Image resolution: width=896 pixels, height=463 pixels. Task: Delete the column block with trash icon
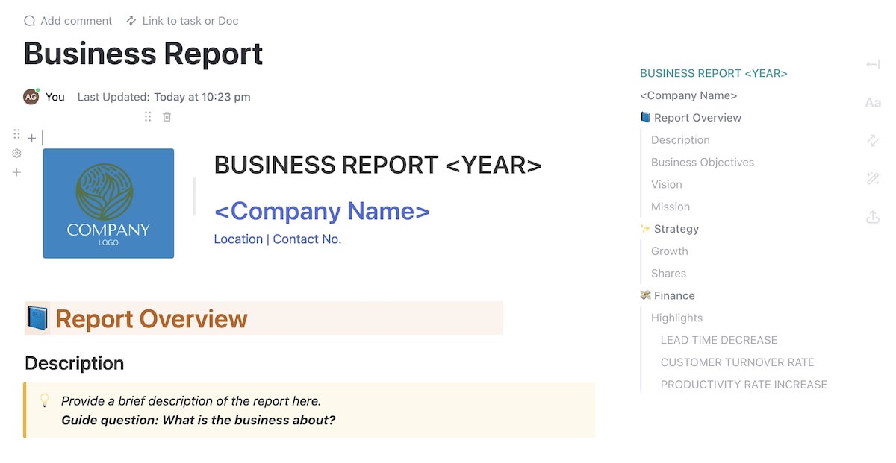pyautogui.click(x=167, y=116)
